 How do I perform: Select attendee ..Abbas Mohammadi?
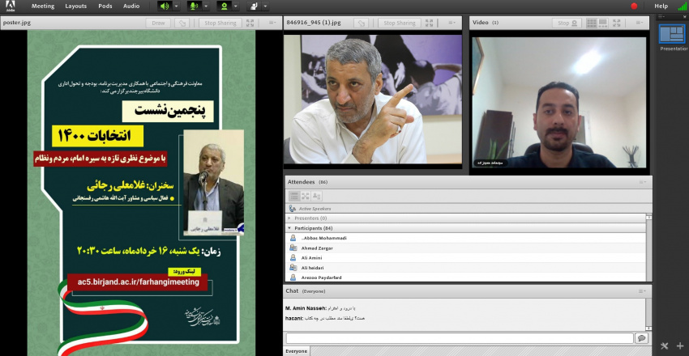coord(466,238)
